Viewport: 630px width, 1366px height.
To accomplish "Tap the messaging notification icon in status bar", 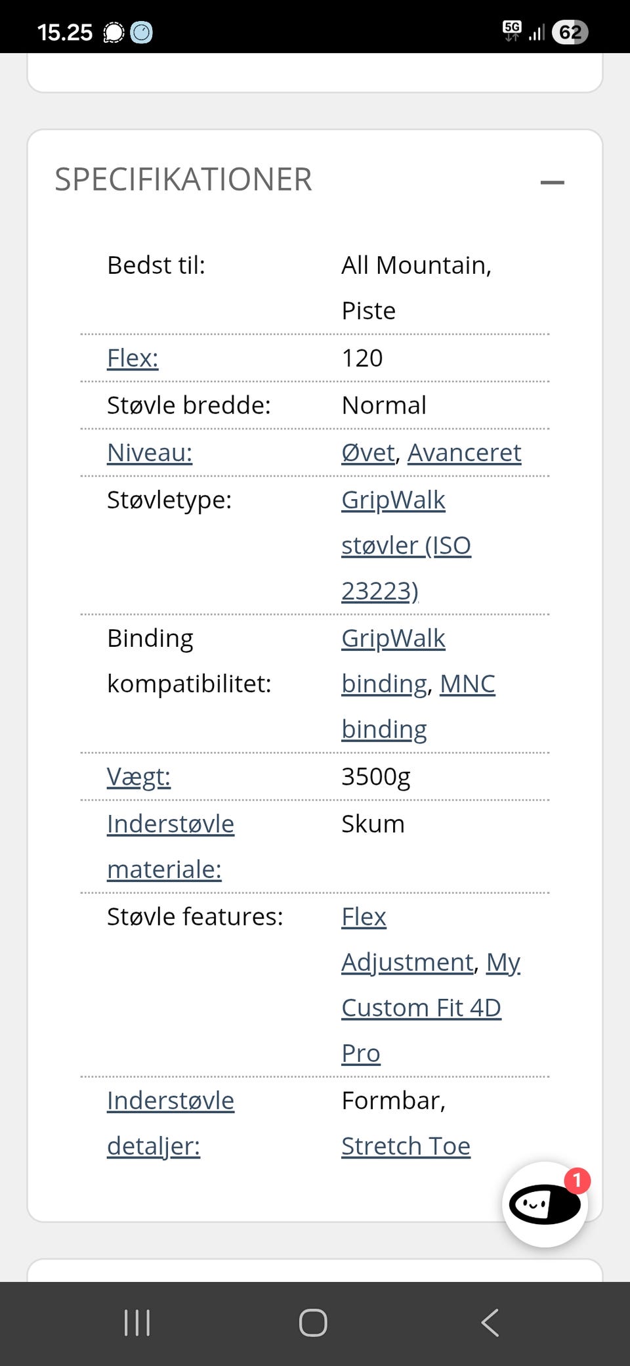I will point(114,32).
